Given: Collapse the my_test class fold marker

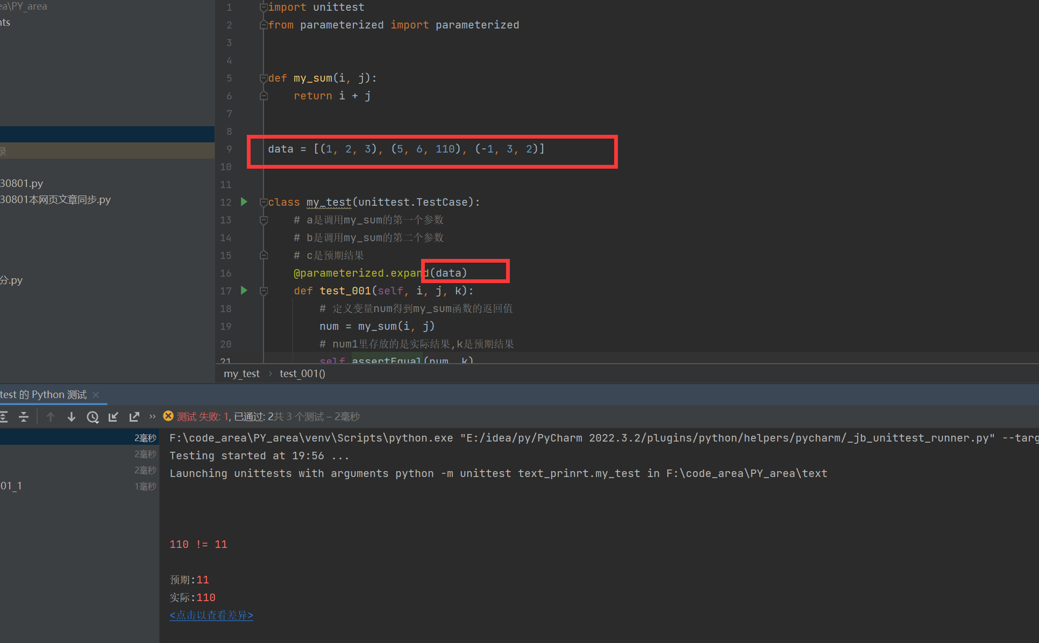Looking at the screenshot, I should click(264, 203).
